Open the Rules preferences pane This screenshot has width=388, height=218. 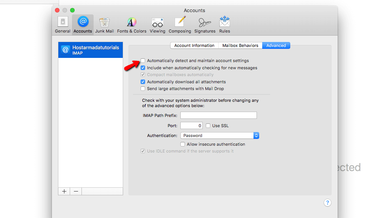pyautogui.click(x=224, y=25)
